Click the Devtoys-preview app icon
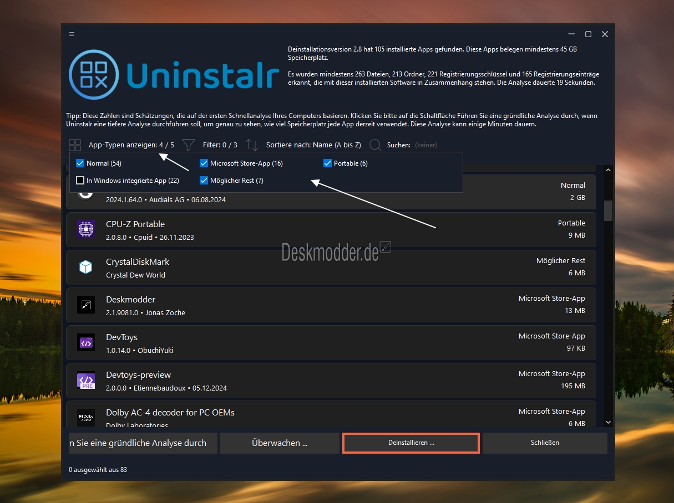The width and height of the screenshot is (674, 503). (86, 380)
